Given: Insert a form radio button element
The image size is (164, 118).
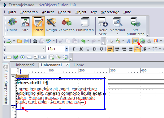Looking at the screenshot, I should pyautogui.click(x=22, y=57).
